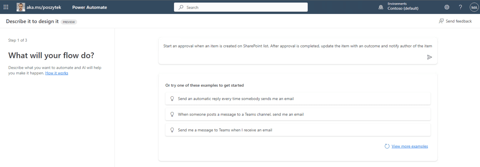
Task: Click the refresh icon beside View more examples
Action: coord(387,146)
